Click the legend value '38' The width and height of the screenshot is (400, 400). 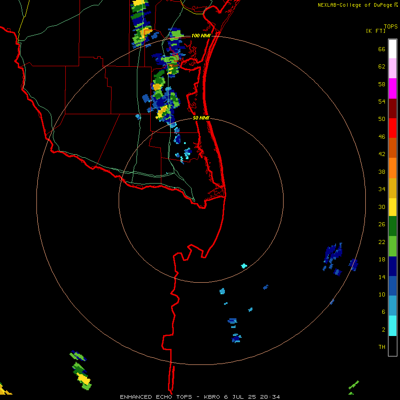coord(382,172)
